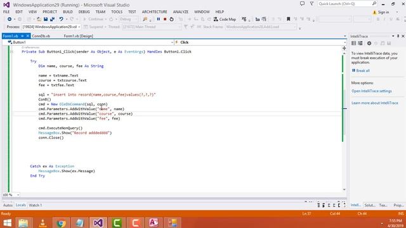Click Open IntelliTrace settings link
406x228 pixels.
click(372, 91)
